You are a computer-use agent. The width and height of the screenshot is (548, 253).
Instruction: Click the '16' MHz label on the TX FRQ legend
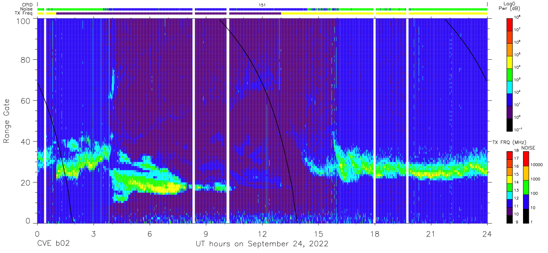click(517, 167)
